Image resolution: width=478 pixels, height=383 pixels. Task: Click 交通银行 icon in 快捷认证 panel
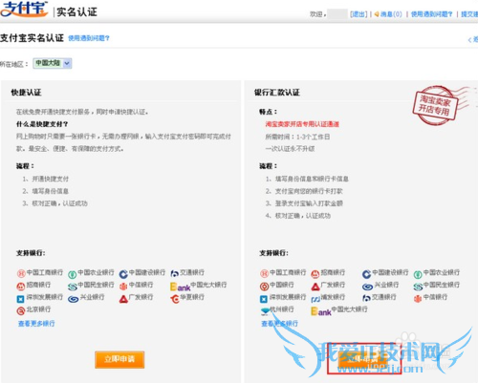[x=174, y=273]
